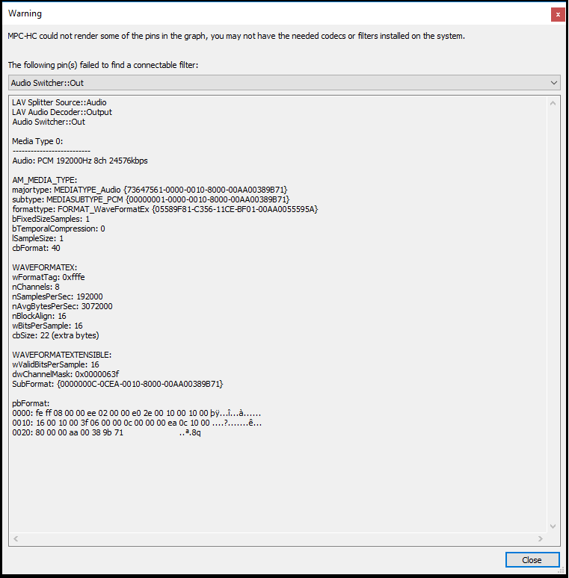Image resolution: width=569 pixels, height=578 pixels.
Task: Click the subtype MEDIASUBTYPE_PCM line
Action: pos(151,199)
